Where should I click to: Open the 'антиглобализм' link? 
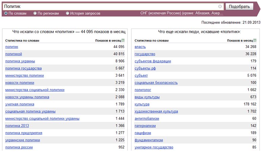[x=147, y=119]
